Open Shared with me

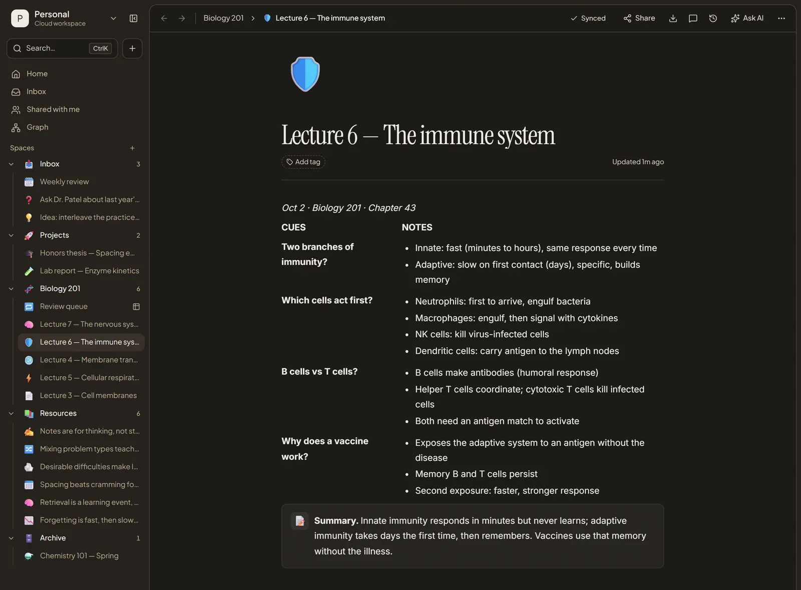(75, 110)
